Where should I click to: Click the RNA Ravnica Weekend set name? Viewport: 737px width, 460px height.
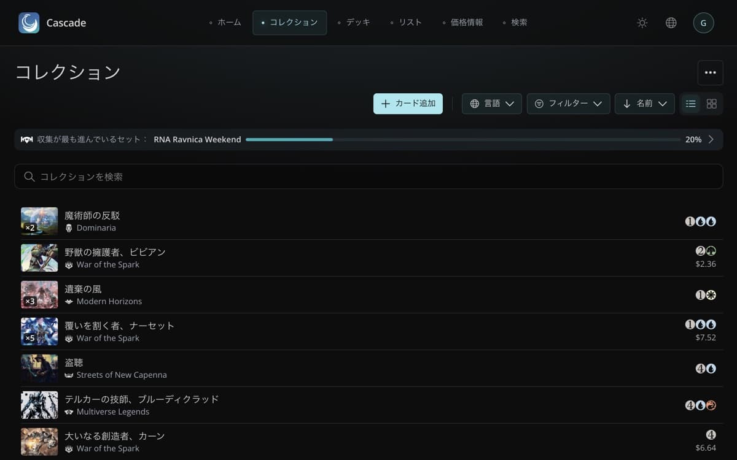pyautogui.click(x=197, y=139)
